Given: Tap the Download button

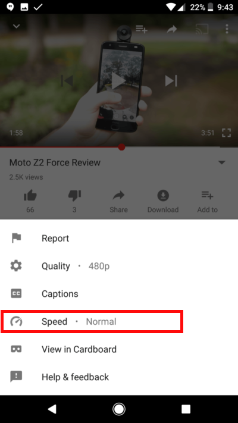Looking at the screenshot, I should pyautogui.click(x=163, y=201).
